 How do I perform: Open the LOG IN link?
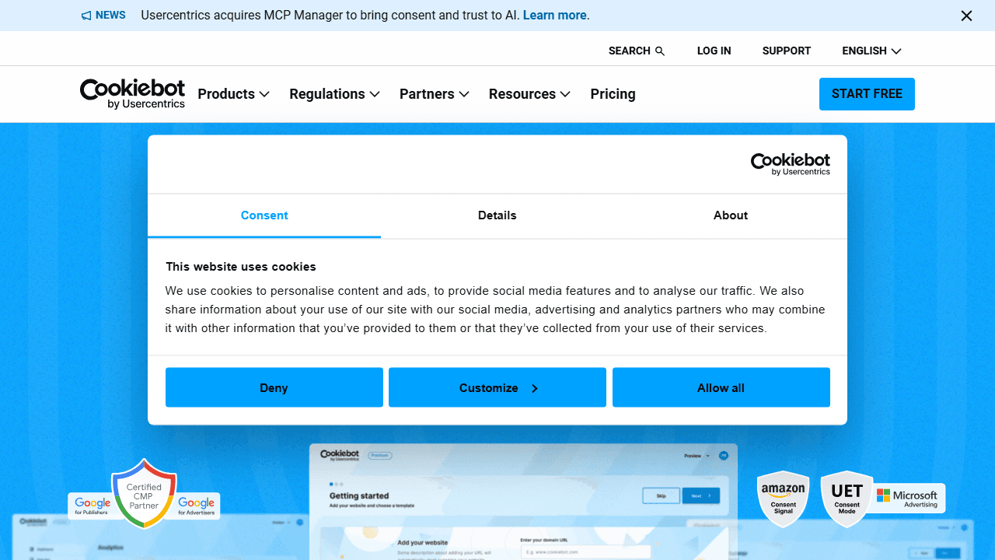coord(714,51)
